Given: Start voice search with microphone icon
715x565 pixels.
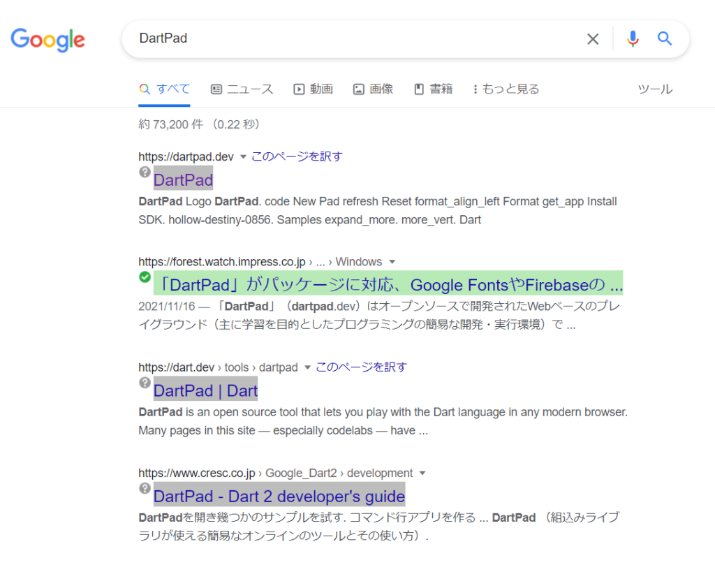Looking at the screenshot, I should pos(633,39).
